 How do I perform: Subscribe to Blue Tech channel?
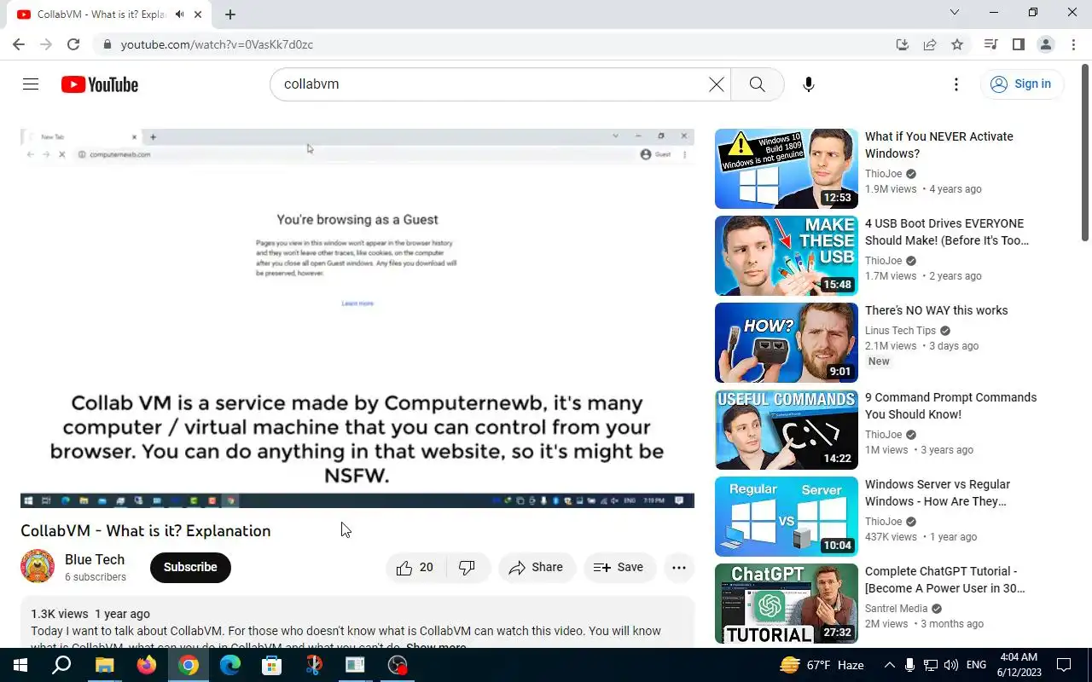(x=190, y=568)
